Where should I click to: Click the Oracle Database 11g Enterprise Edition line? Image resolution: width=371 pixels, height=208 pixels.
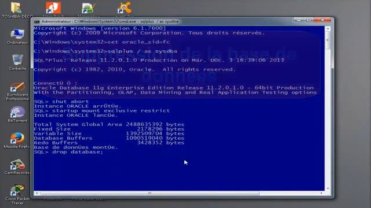tap(174, 88)
